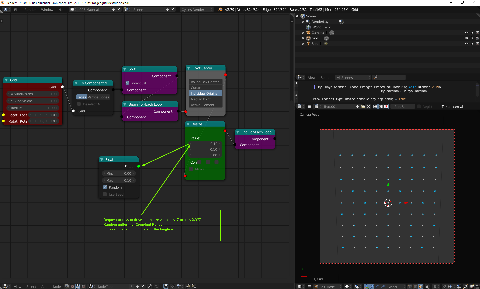This screenshot has height=289, width=480.
Task: Open the Render menu
Action: (x=30, y=10)
